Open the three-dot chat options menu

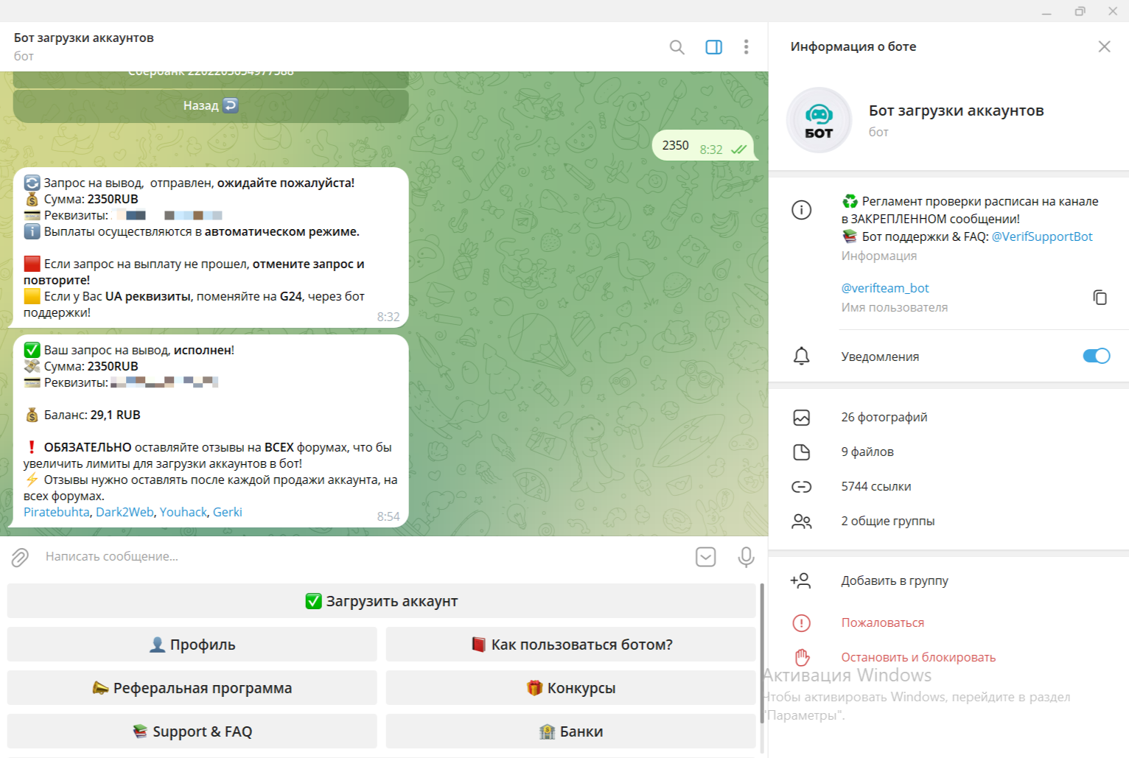coord(746,47)
